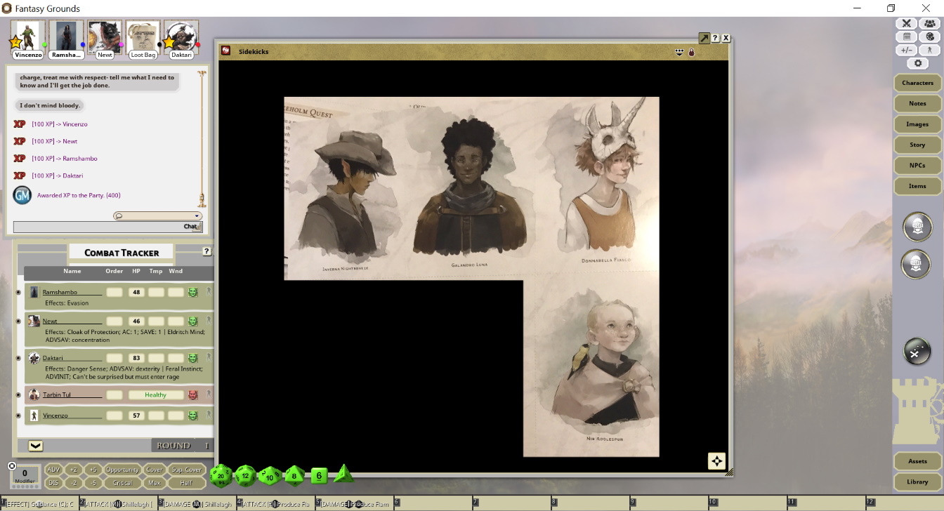Click the Sidekicks window share mask icon
This screenshot has height=511, width=944.
click(679, 52)
